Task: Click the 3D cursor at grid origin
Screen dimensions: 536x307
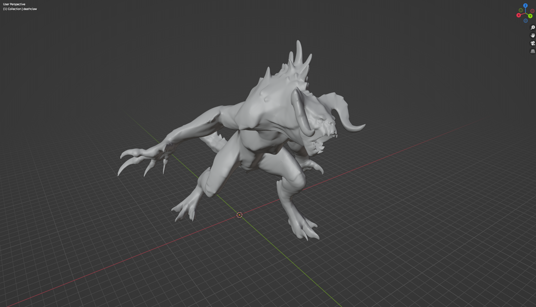Action: tap(239, 215)
